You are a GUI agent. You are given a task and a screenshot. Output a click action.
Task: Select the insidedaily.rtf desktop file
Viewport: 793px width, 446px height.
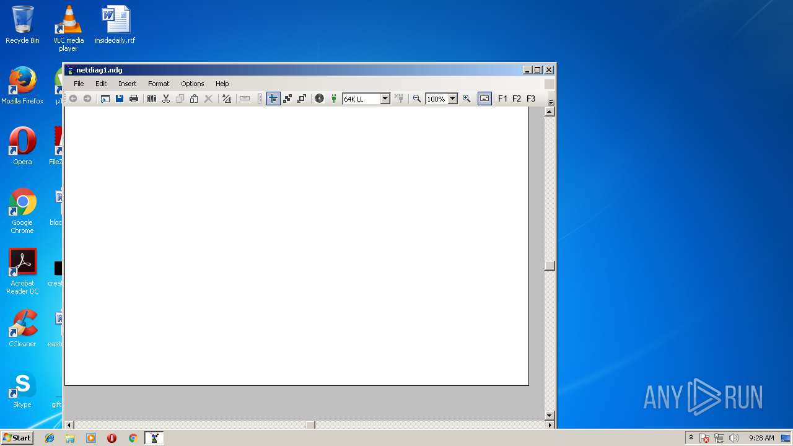tap(115, 25)
